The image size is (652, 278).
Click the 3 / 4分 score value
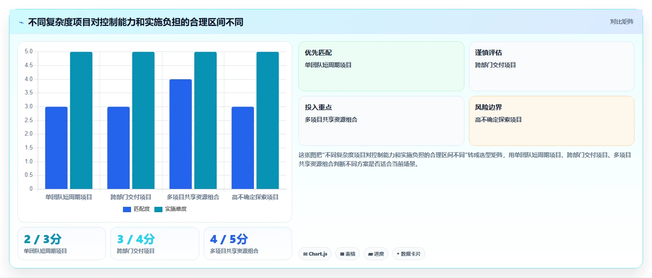[x=136, y=240]
